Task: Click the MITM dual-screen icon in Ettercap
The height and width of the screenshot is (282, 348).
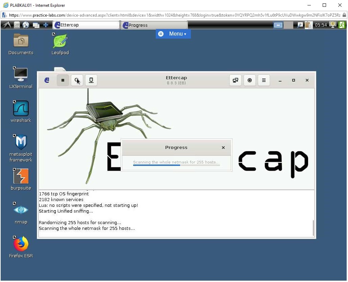Action: coord(235,80)
